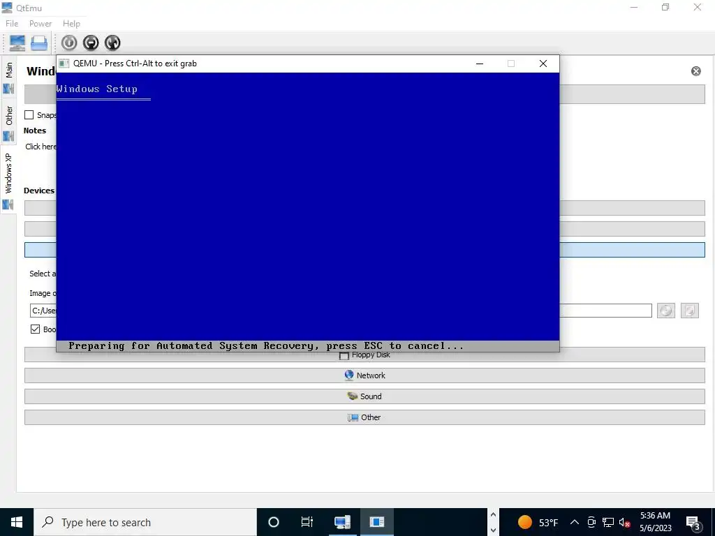Open Task View from the taskbar
Screen dimensions: 715x536
click(307, 522)
